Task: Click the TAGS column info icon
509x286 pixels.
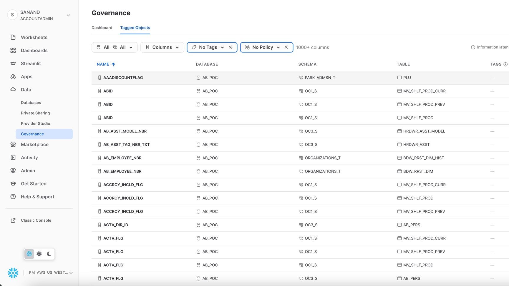Action: (x=505, y=64)
